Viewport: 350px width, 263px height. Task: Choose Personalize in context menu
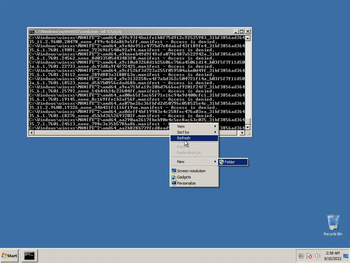pyautogui.click(x=194, y=183)
